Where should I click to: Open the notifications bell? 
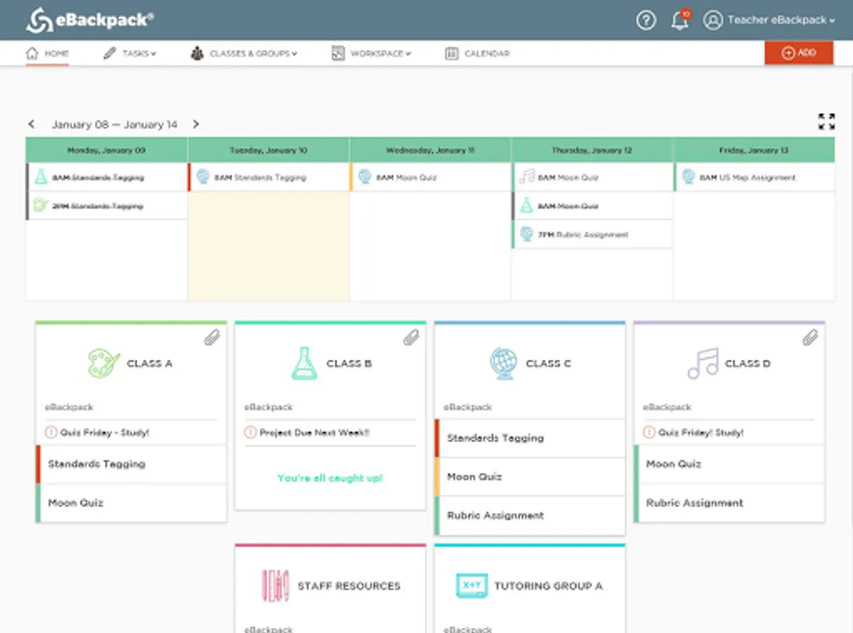point(680,20)
